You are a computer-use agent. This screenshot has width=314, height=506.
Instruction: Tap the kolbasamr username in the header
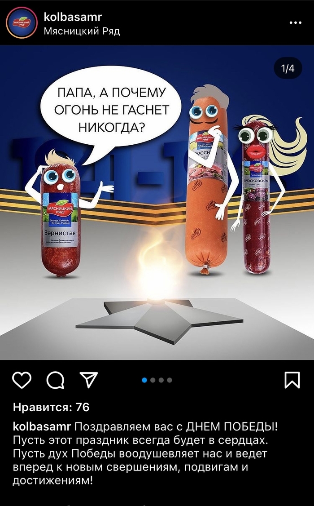(73, 17)
